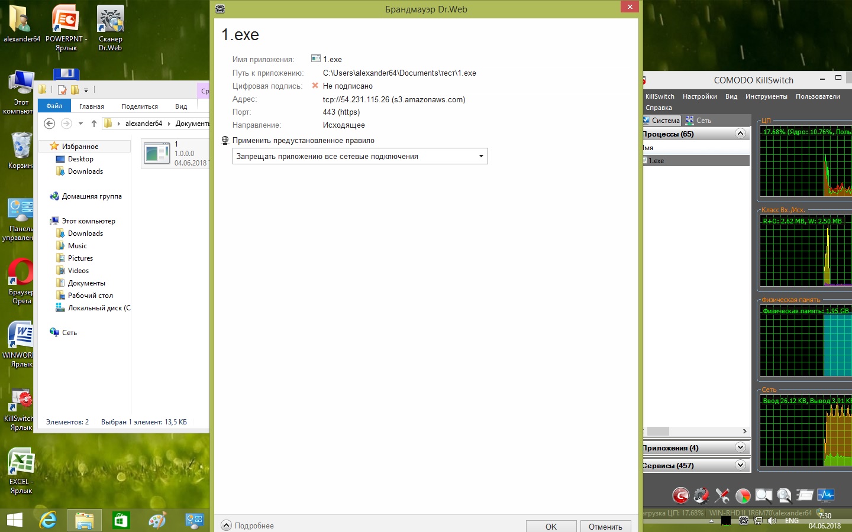
Task: Click the Explorer Up arrow button
Action: (x=94, y=123)
